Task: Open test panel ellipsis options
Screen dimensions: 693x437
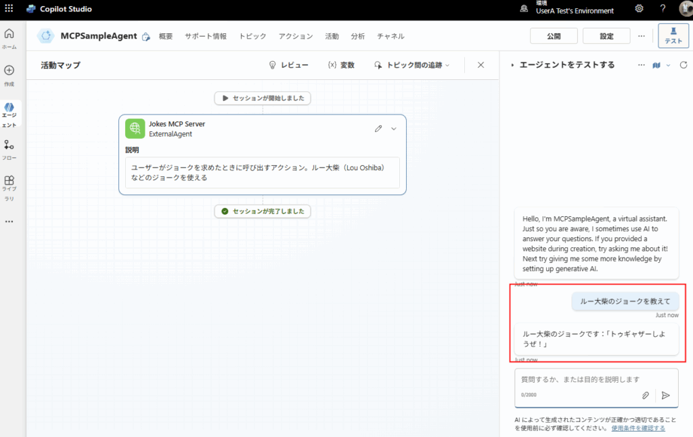Action: pos(642,65)
